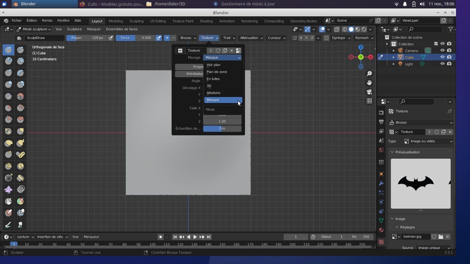
Task: Open the Mode sculpture dropdown
Action: [x=34, y=29]
